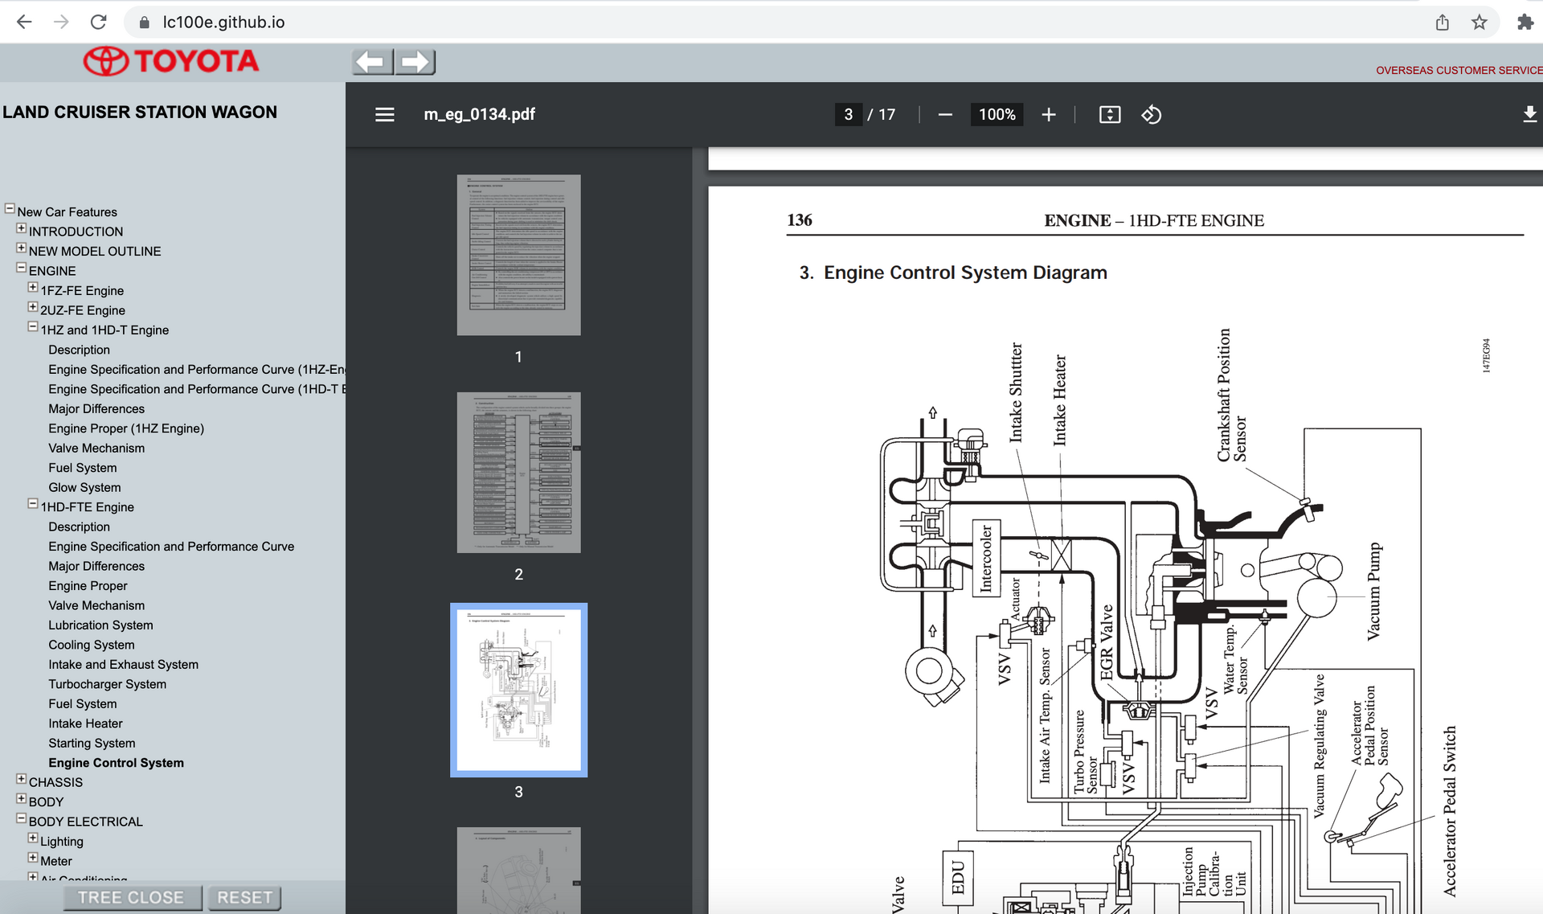Click TREE CLOSE button

pyautogui.click(x=132, y=897)
